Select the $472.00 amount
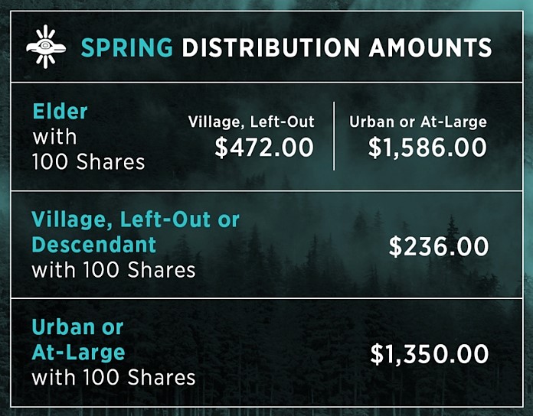533x416 pixels. (264, 147)
